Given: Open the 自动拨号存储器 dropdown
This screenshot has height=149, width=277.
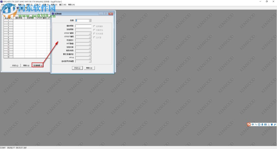Looking at the screenshot, I should click(90, 61).
